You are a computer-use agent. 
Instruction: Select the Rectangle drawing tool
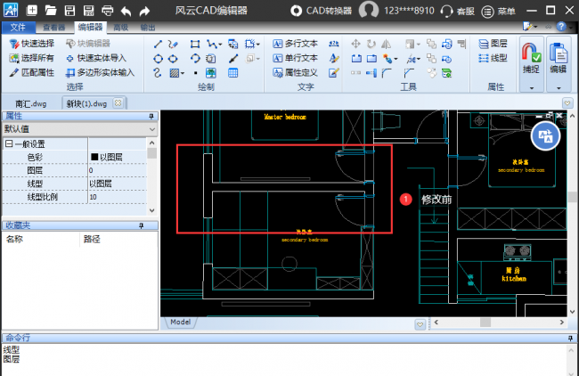(x=195, y=44)
